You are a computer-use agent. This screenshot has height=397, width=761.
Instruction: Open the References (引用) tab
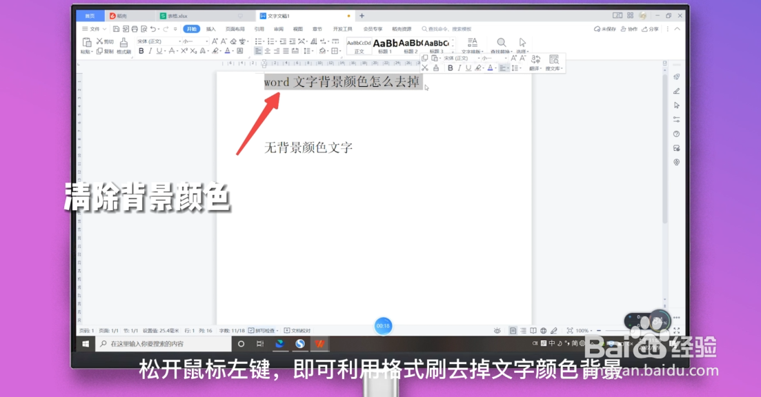(x=259, y=29)
